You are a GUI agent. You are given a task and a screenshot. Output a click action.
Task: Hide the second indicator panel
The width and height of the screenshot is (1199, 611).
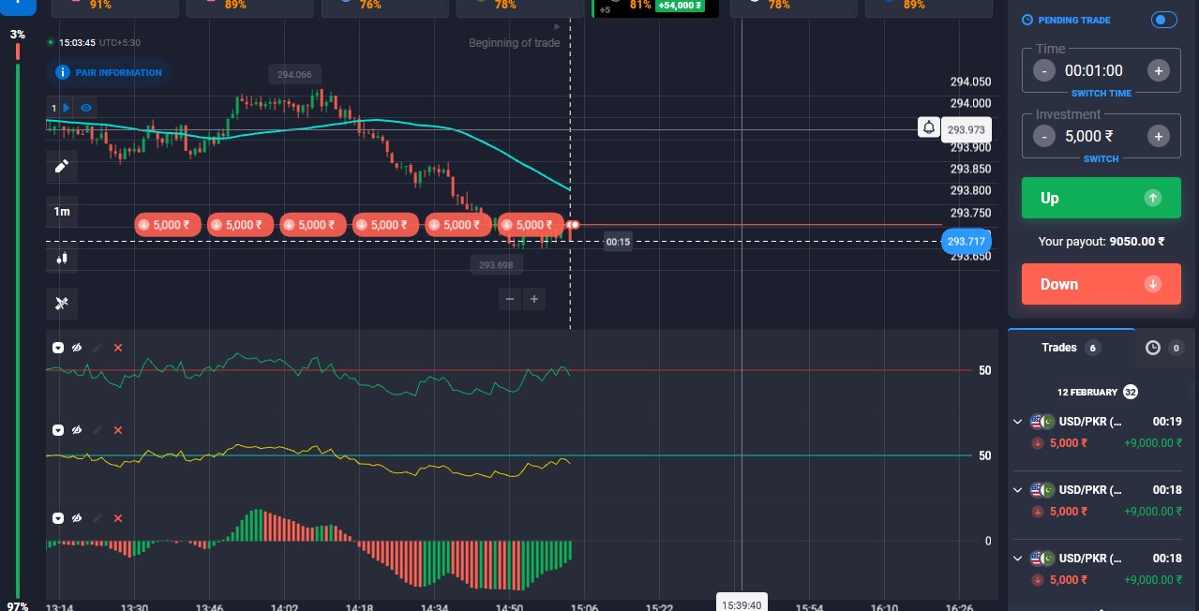77,430
